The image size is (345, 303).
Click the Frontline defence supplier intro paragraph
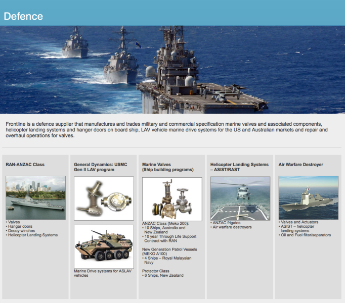(x=167, y=130)
